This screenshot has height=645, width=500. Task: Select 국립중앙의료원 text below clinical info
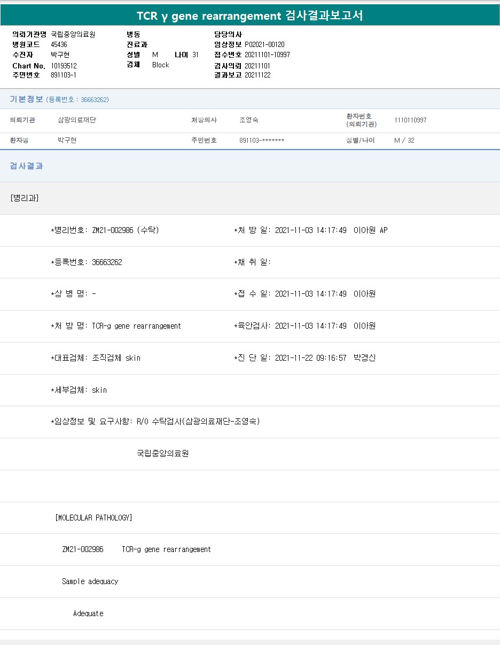tap(163, 454)
